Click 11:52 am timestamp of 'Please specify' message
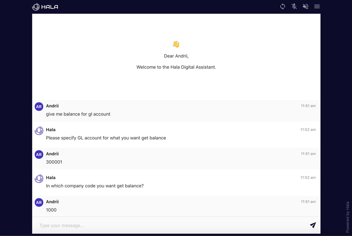The width and height of the screenshot is (352, 236). 308,130
